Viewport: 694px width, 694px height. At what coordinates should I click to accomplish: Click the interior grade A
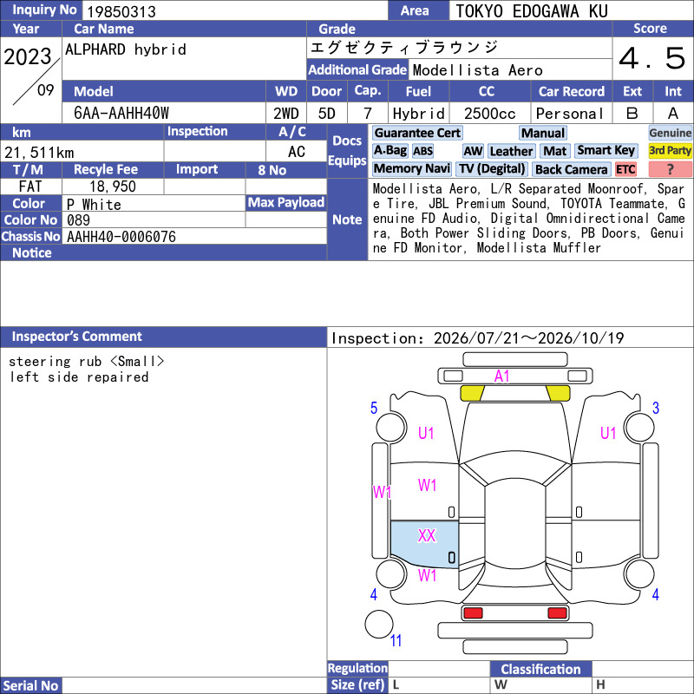pos(673,114)
